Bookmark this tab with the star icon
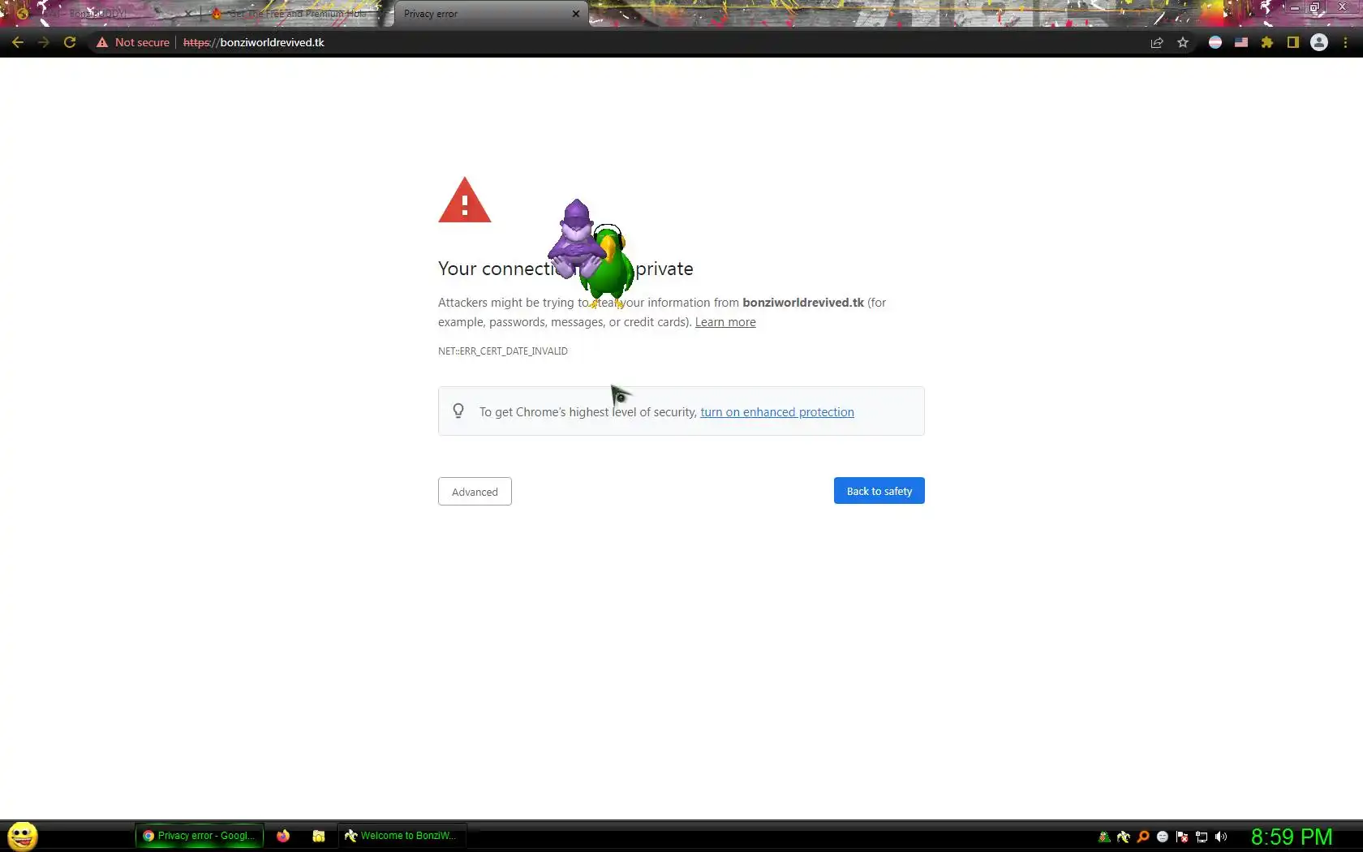This screenshot has height=852, width=1363. click(x=1183, y=42)
